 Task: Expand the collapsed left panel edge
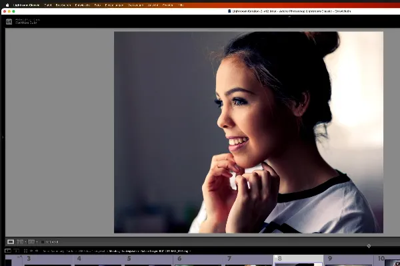(x=2, y=136)
